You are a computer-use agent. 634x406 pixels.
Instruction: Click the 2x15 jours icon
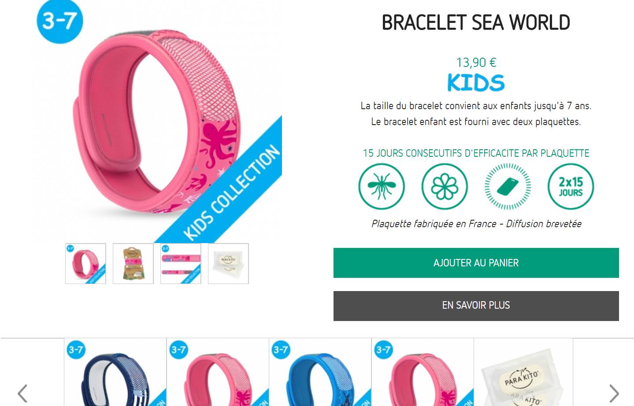click(571, 186)
